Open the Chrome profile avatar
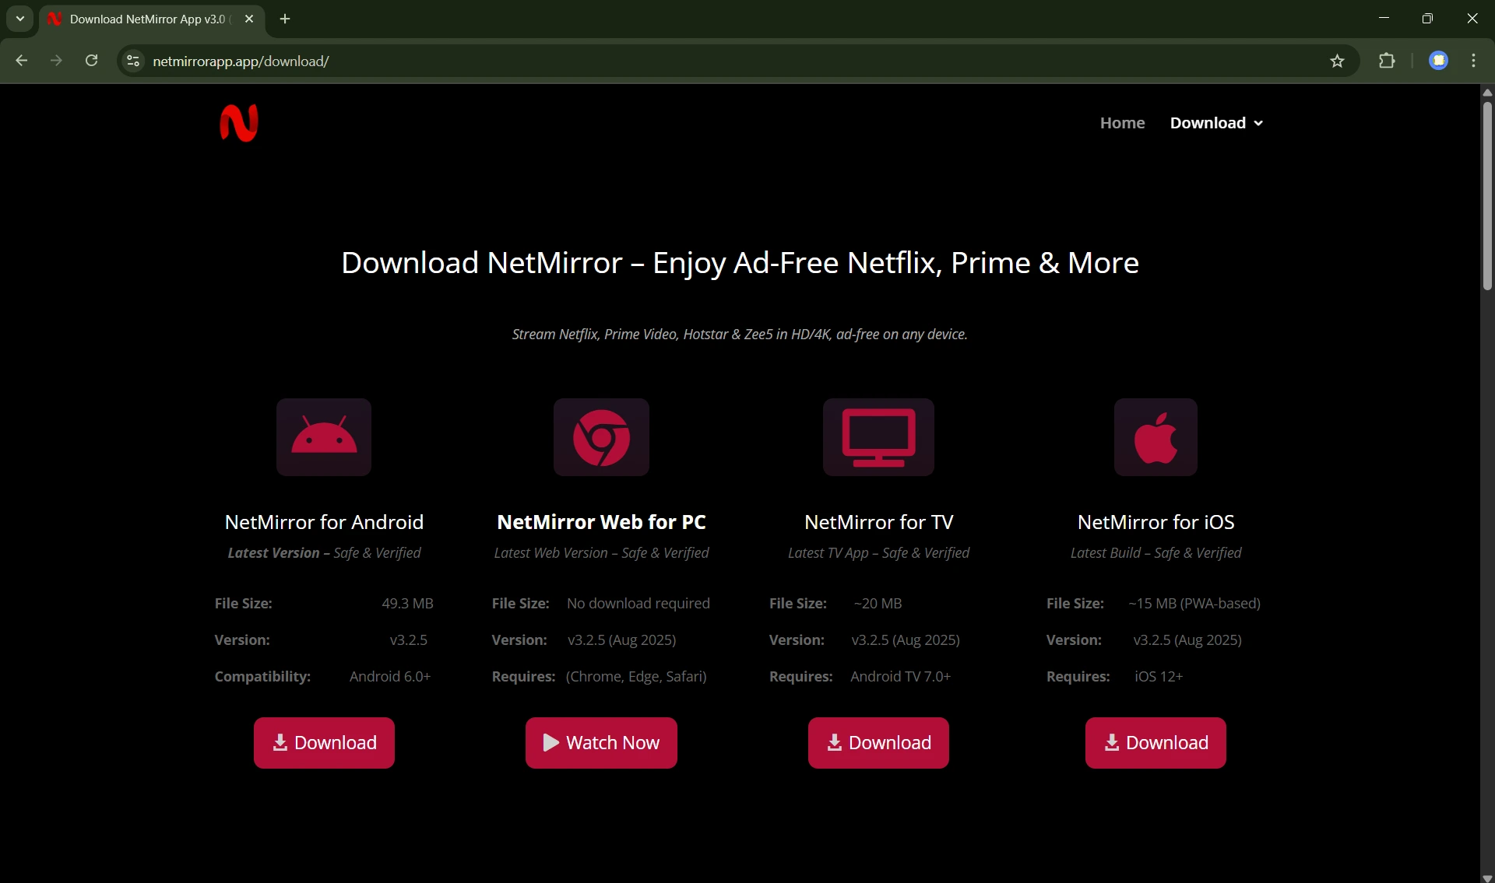 pyautogui.click(x=1438, y=61)
